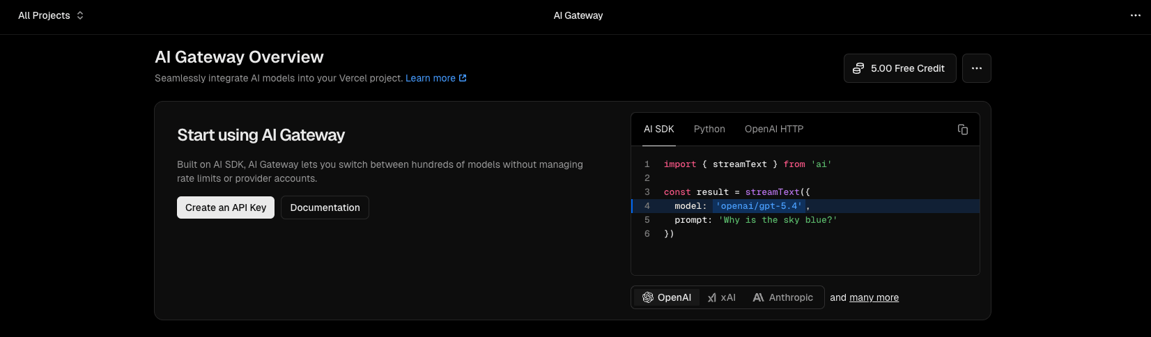The height and width of the screenshot is (337, 1151).
Task: Click line number 6 in code gutter
Action: click(x=647, y=234)
